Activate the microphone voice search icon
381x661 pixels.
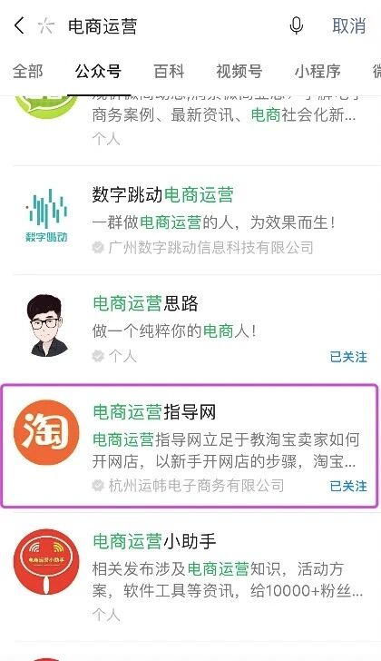[297, 25]
